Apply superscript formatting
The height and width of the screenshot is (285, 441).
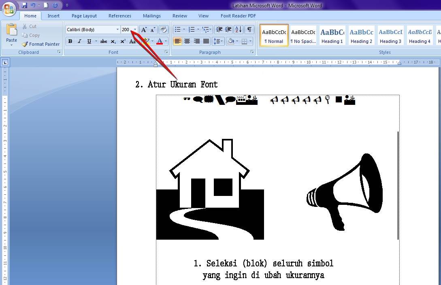[122, 41]
